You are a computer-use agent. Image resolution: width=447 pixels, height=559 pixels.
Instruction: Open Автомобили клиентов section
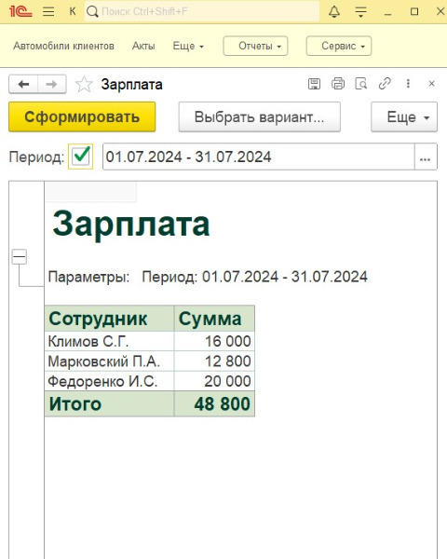(64, 46)
